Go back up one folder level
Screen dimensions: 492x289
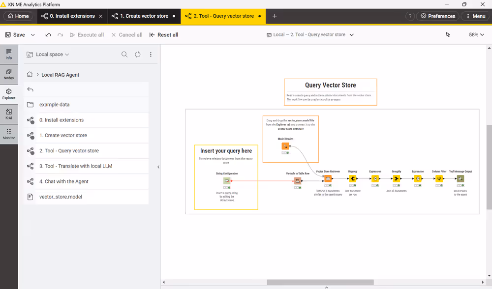pyautogui.click(x=31, y=89)
